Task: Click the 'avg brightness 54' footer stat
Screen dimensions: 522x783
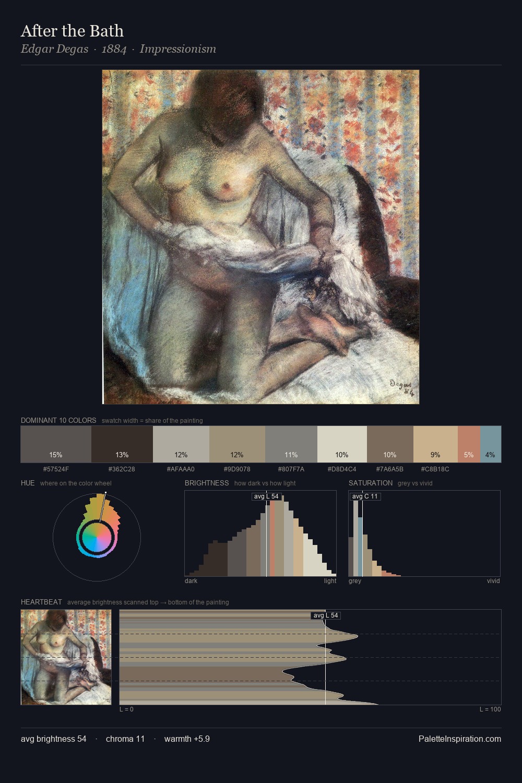Action: 54,739
